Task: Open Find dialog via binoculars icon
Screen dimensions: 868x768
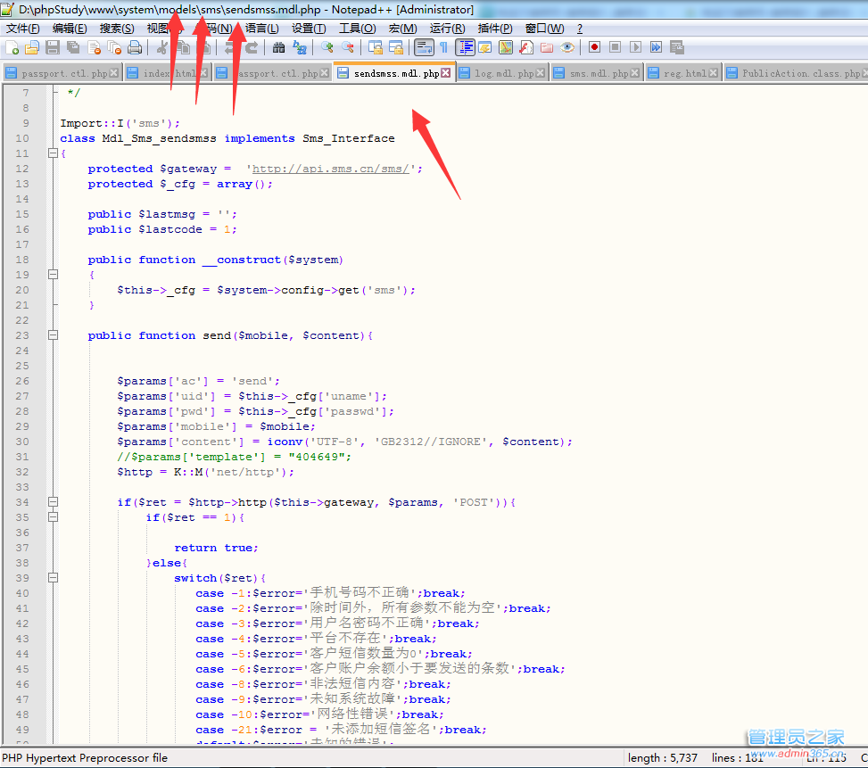Action: click(x=279, y=47)
